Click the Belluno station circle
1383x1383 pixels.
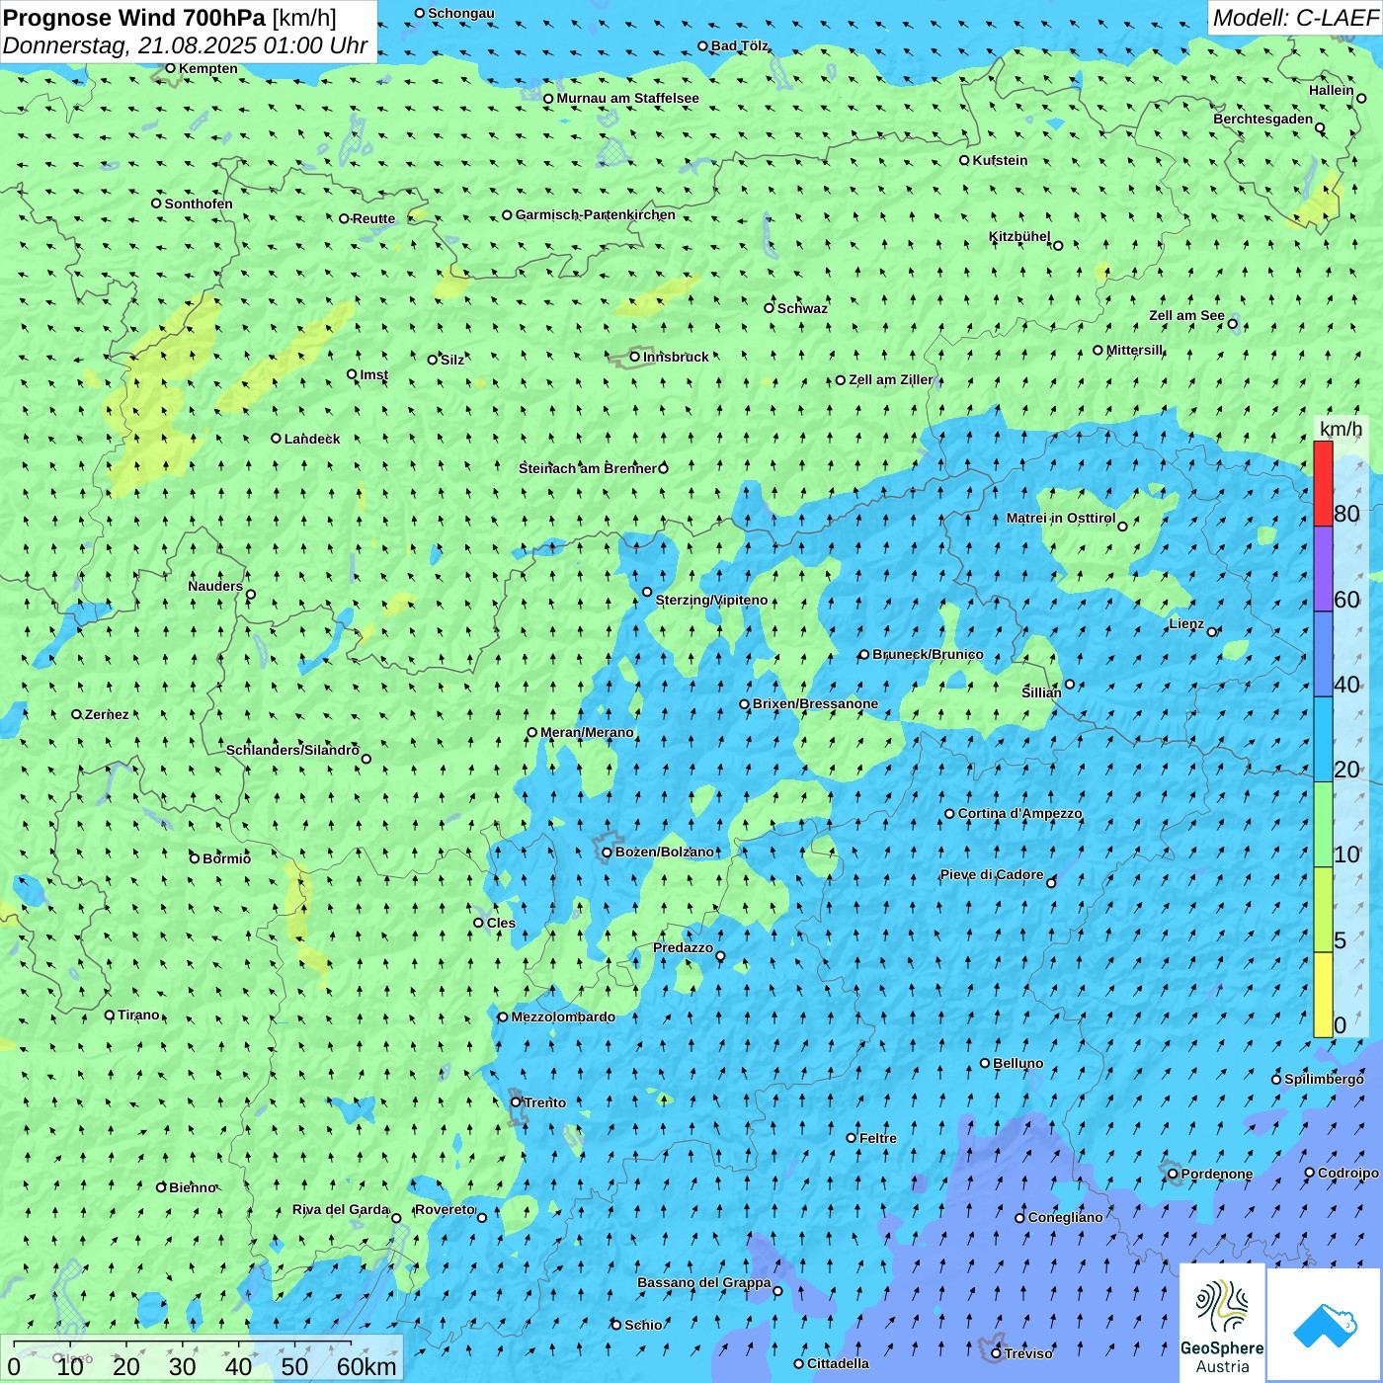[x=985, y=1063]
